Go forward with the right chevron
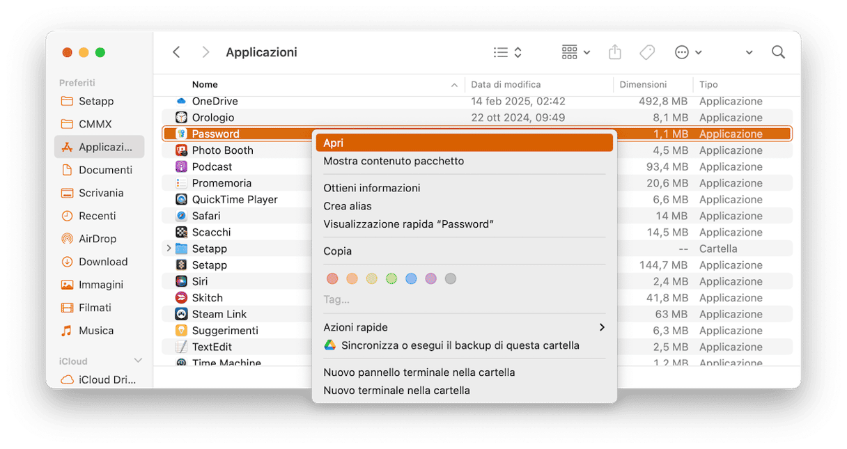Image resolution: width=847 pixels, height=449 pixels. coord(205,52)
